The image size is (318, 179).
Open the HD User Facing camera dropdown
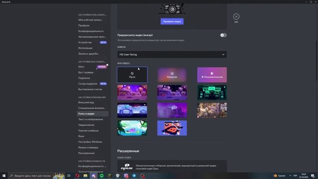pos(172,54)
